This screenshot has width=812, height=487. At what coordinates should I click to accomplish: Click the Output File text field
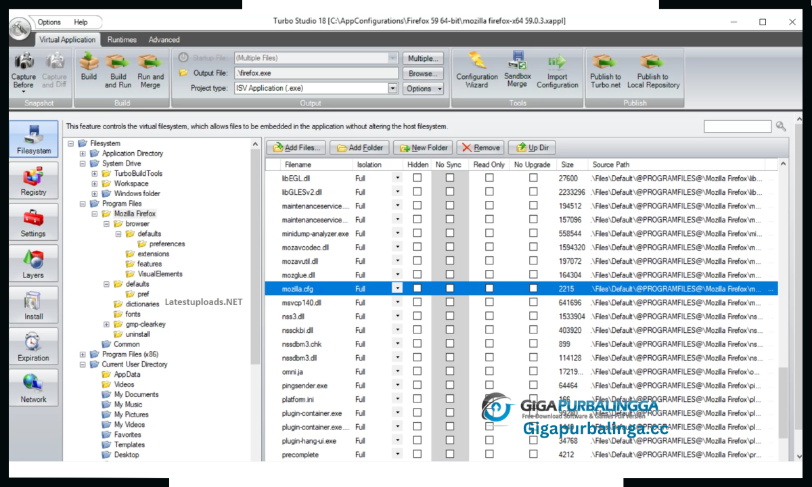coord(316,73)
